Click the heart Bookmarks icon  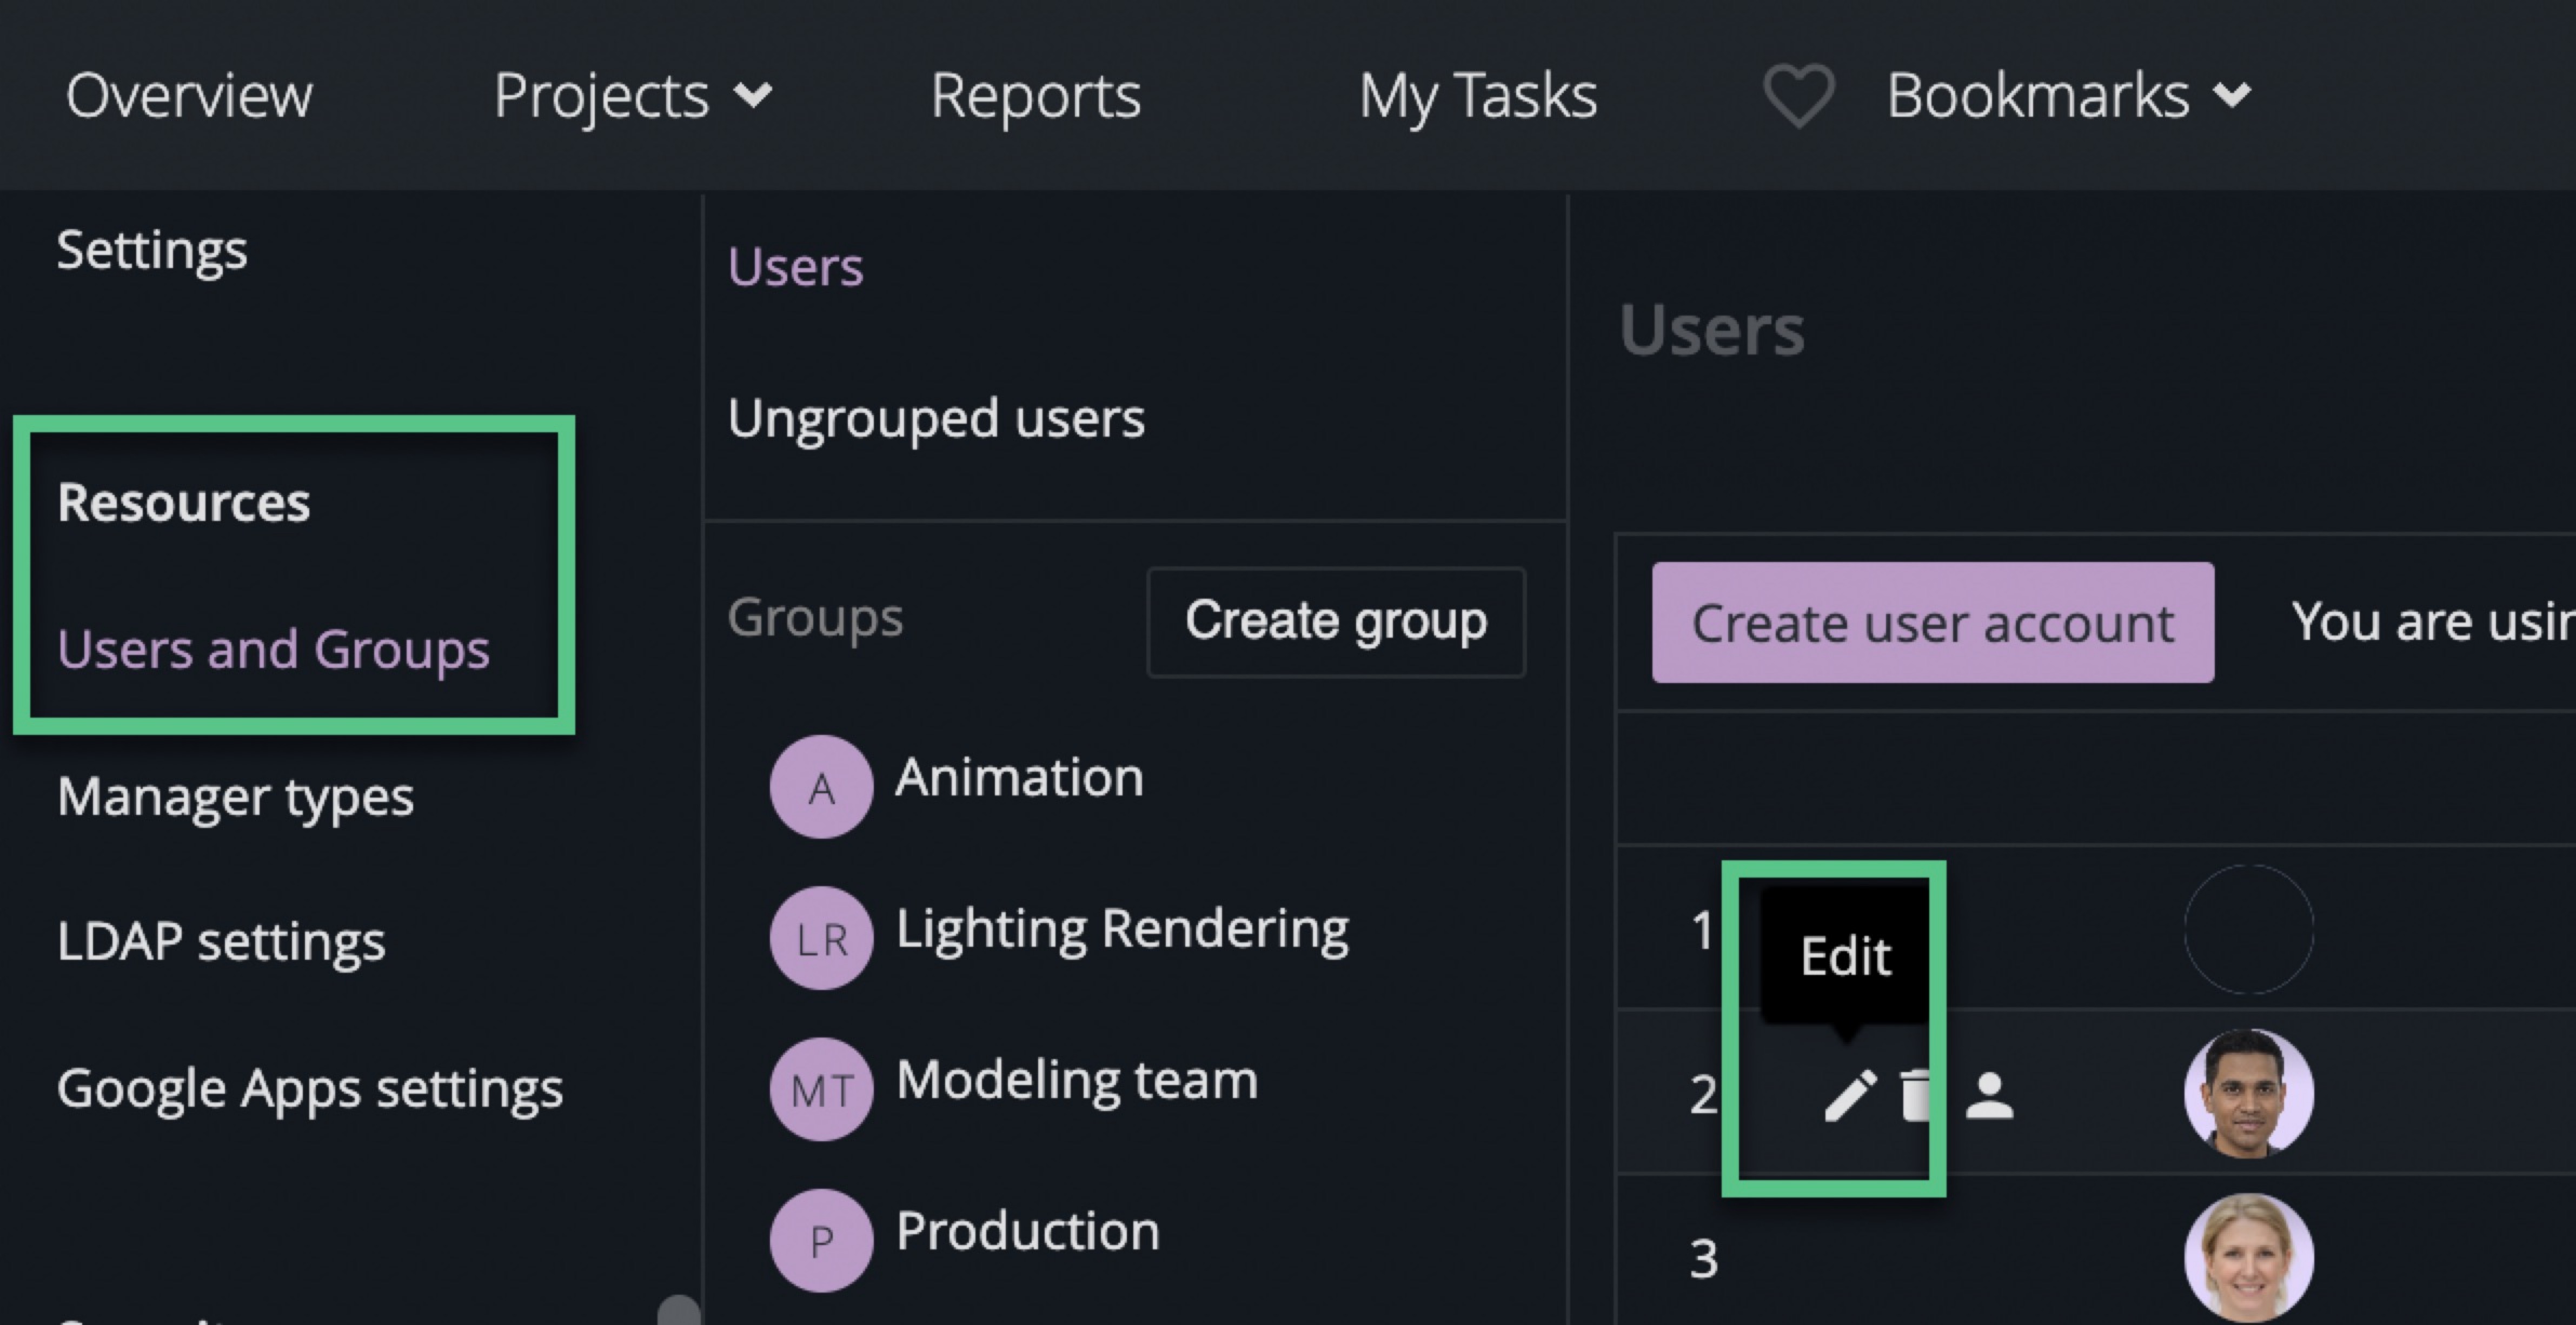(x=1798, y=96)
